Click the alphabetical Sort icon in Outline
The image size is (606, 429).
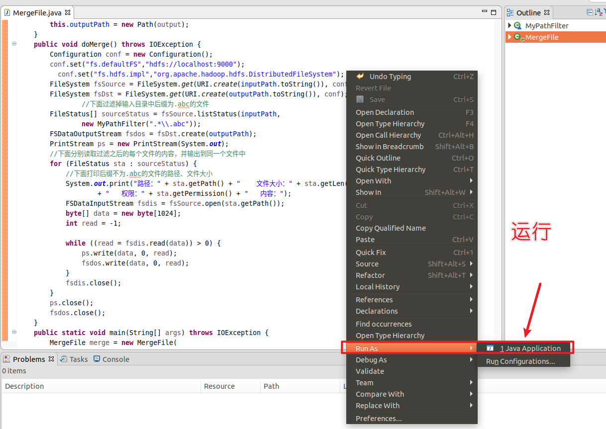(599, 12)
